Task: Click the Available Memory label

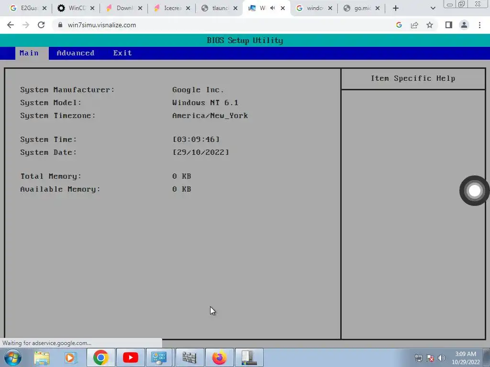Action: (60, 189)
